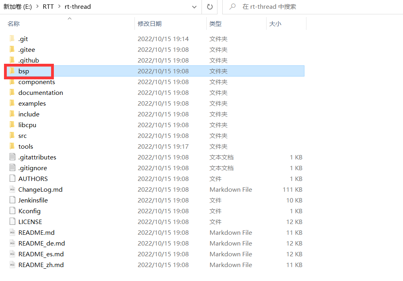
Task: Select the bsp folder icon
Action: coord(12,71)
